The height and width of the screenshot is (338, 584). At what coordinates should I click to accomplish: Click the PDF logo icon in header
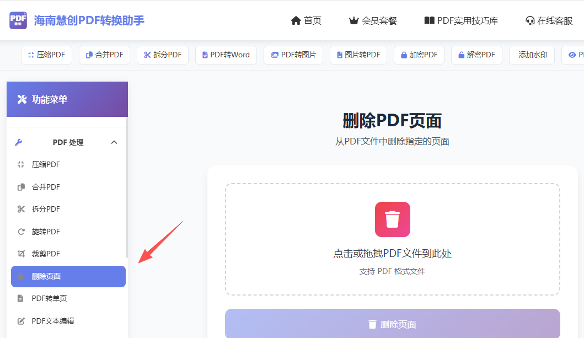coord(18,20)
